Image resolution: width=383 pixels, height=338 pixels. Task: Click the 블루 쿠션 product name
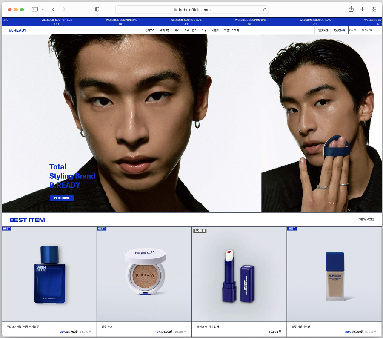pyautogui.click(x=107, y=327)
